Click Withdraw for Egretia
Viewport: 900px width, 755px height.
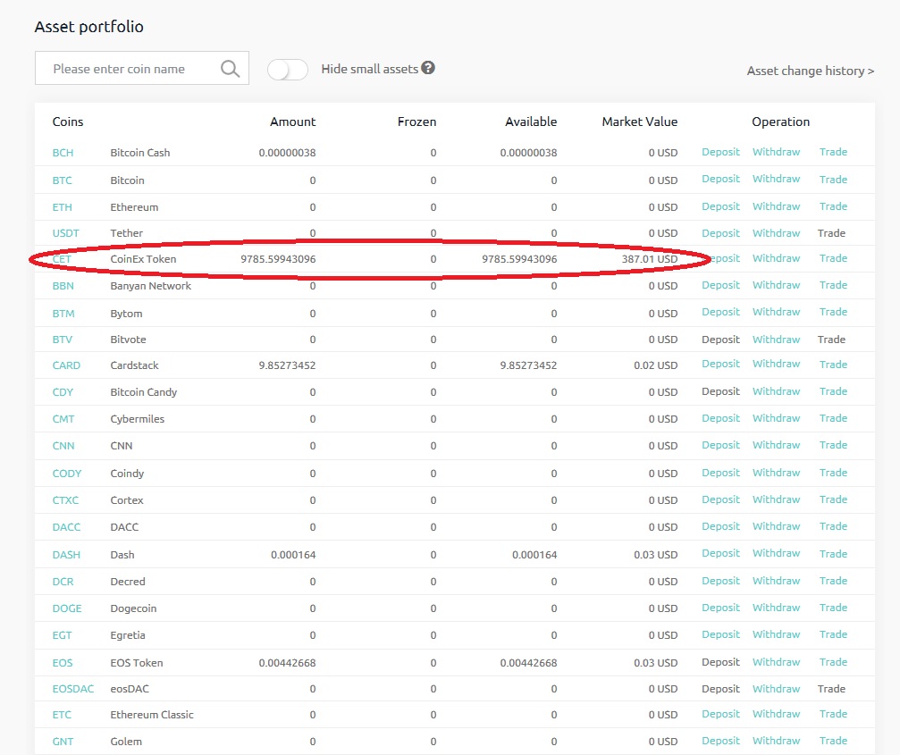[776, 634]
